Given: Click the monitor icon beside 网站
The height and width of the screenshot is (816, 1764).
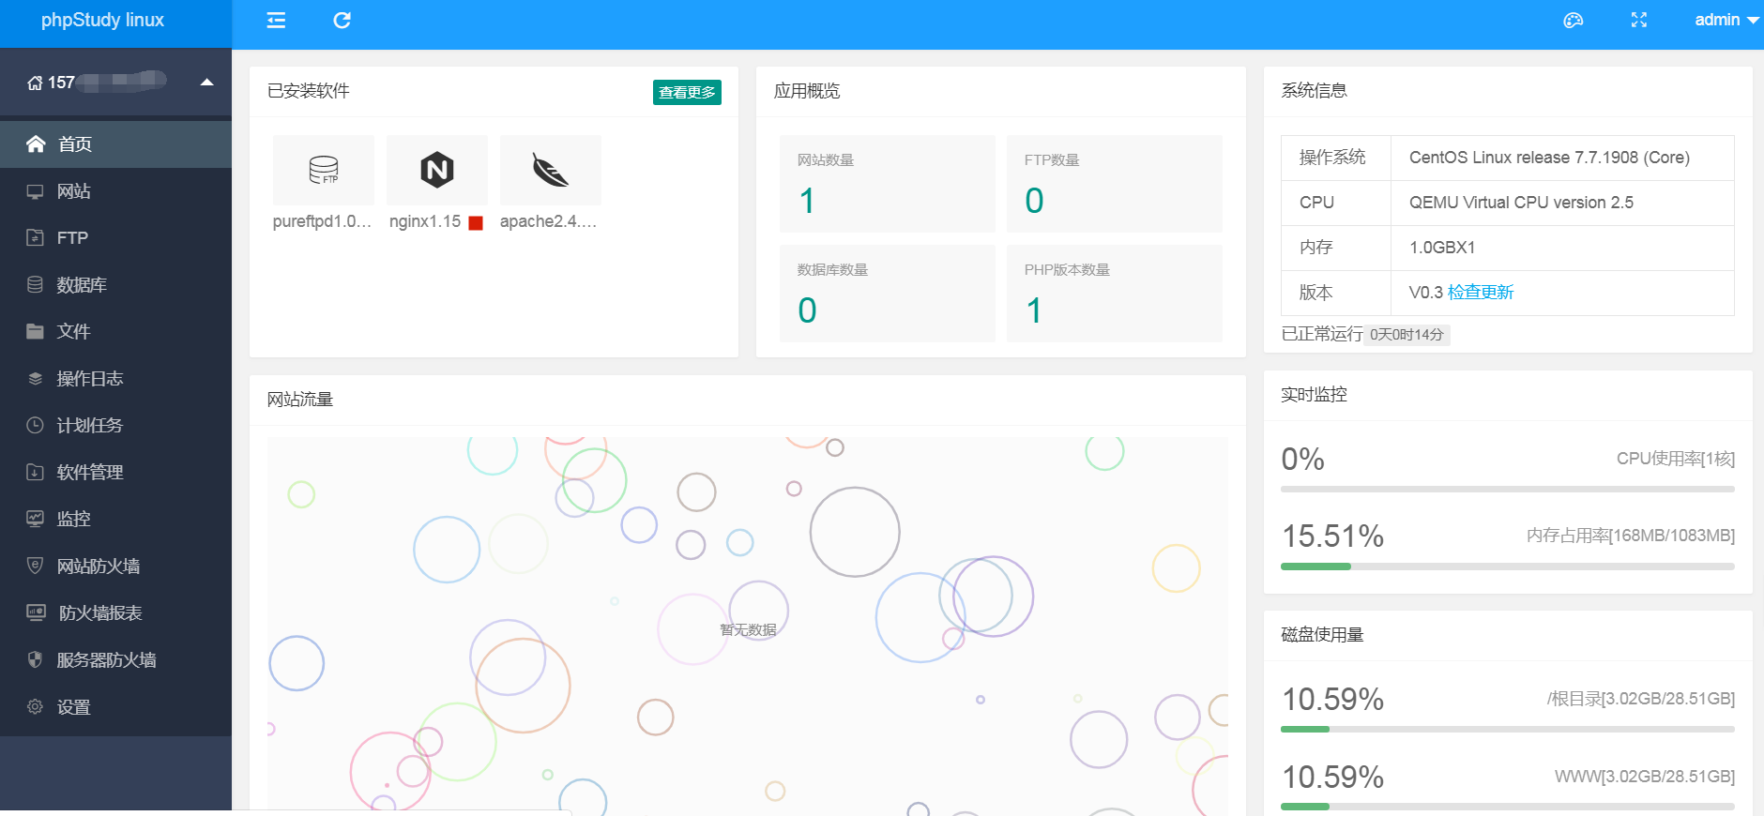Looking at the screenshot, I should coord(35,191).
